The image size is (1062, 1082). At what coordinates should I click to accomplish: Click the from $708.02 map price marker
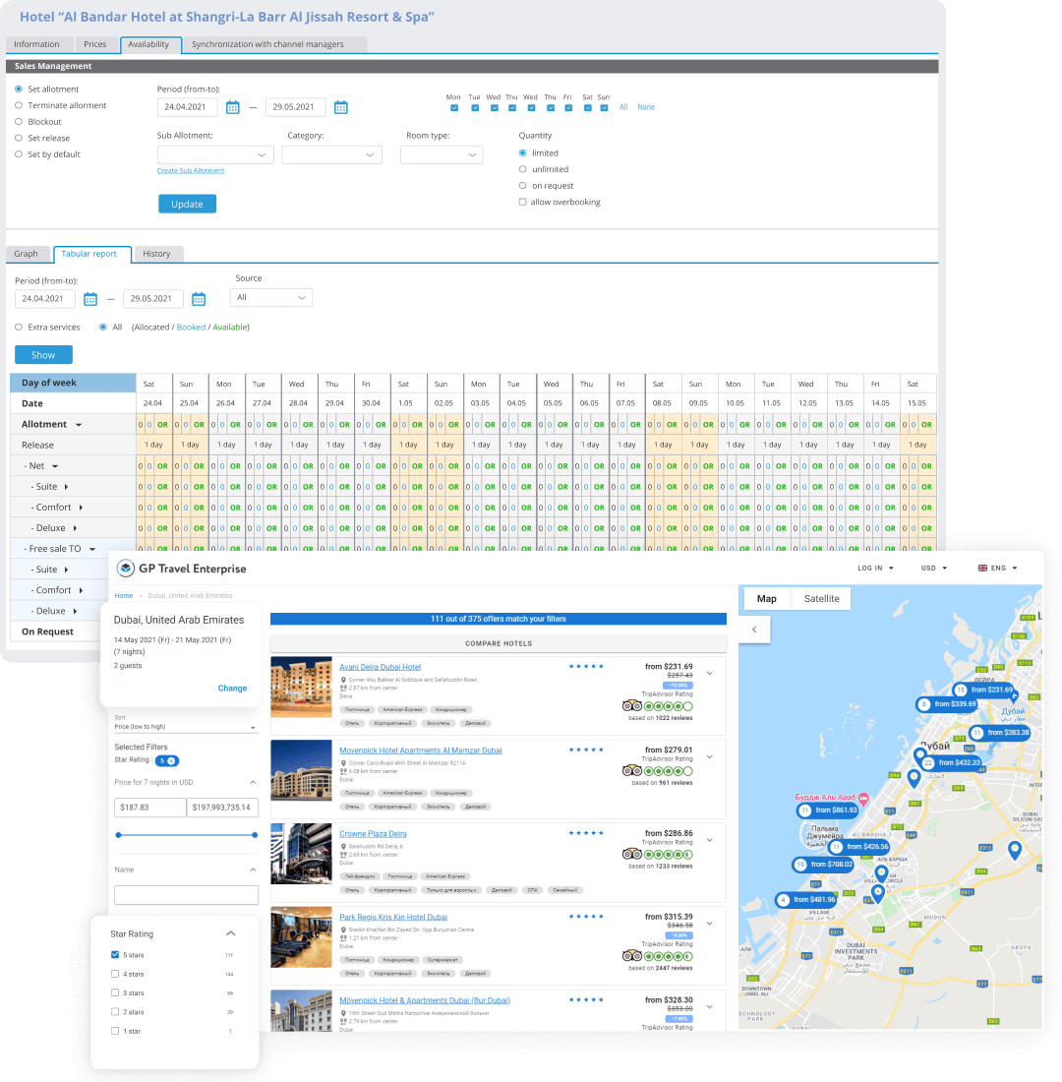[x=823, y=864]
